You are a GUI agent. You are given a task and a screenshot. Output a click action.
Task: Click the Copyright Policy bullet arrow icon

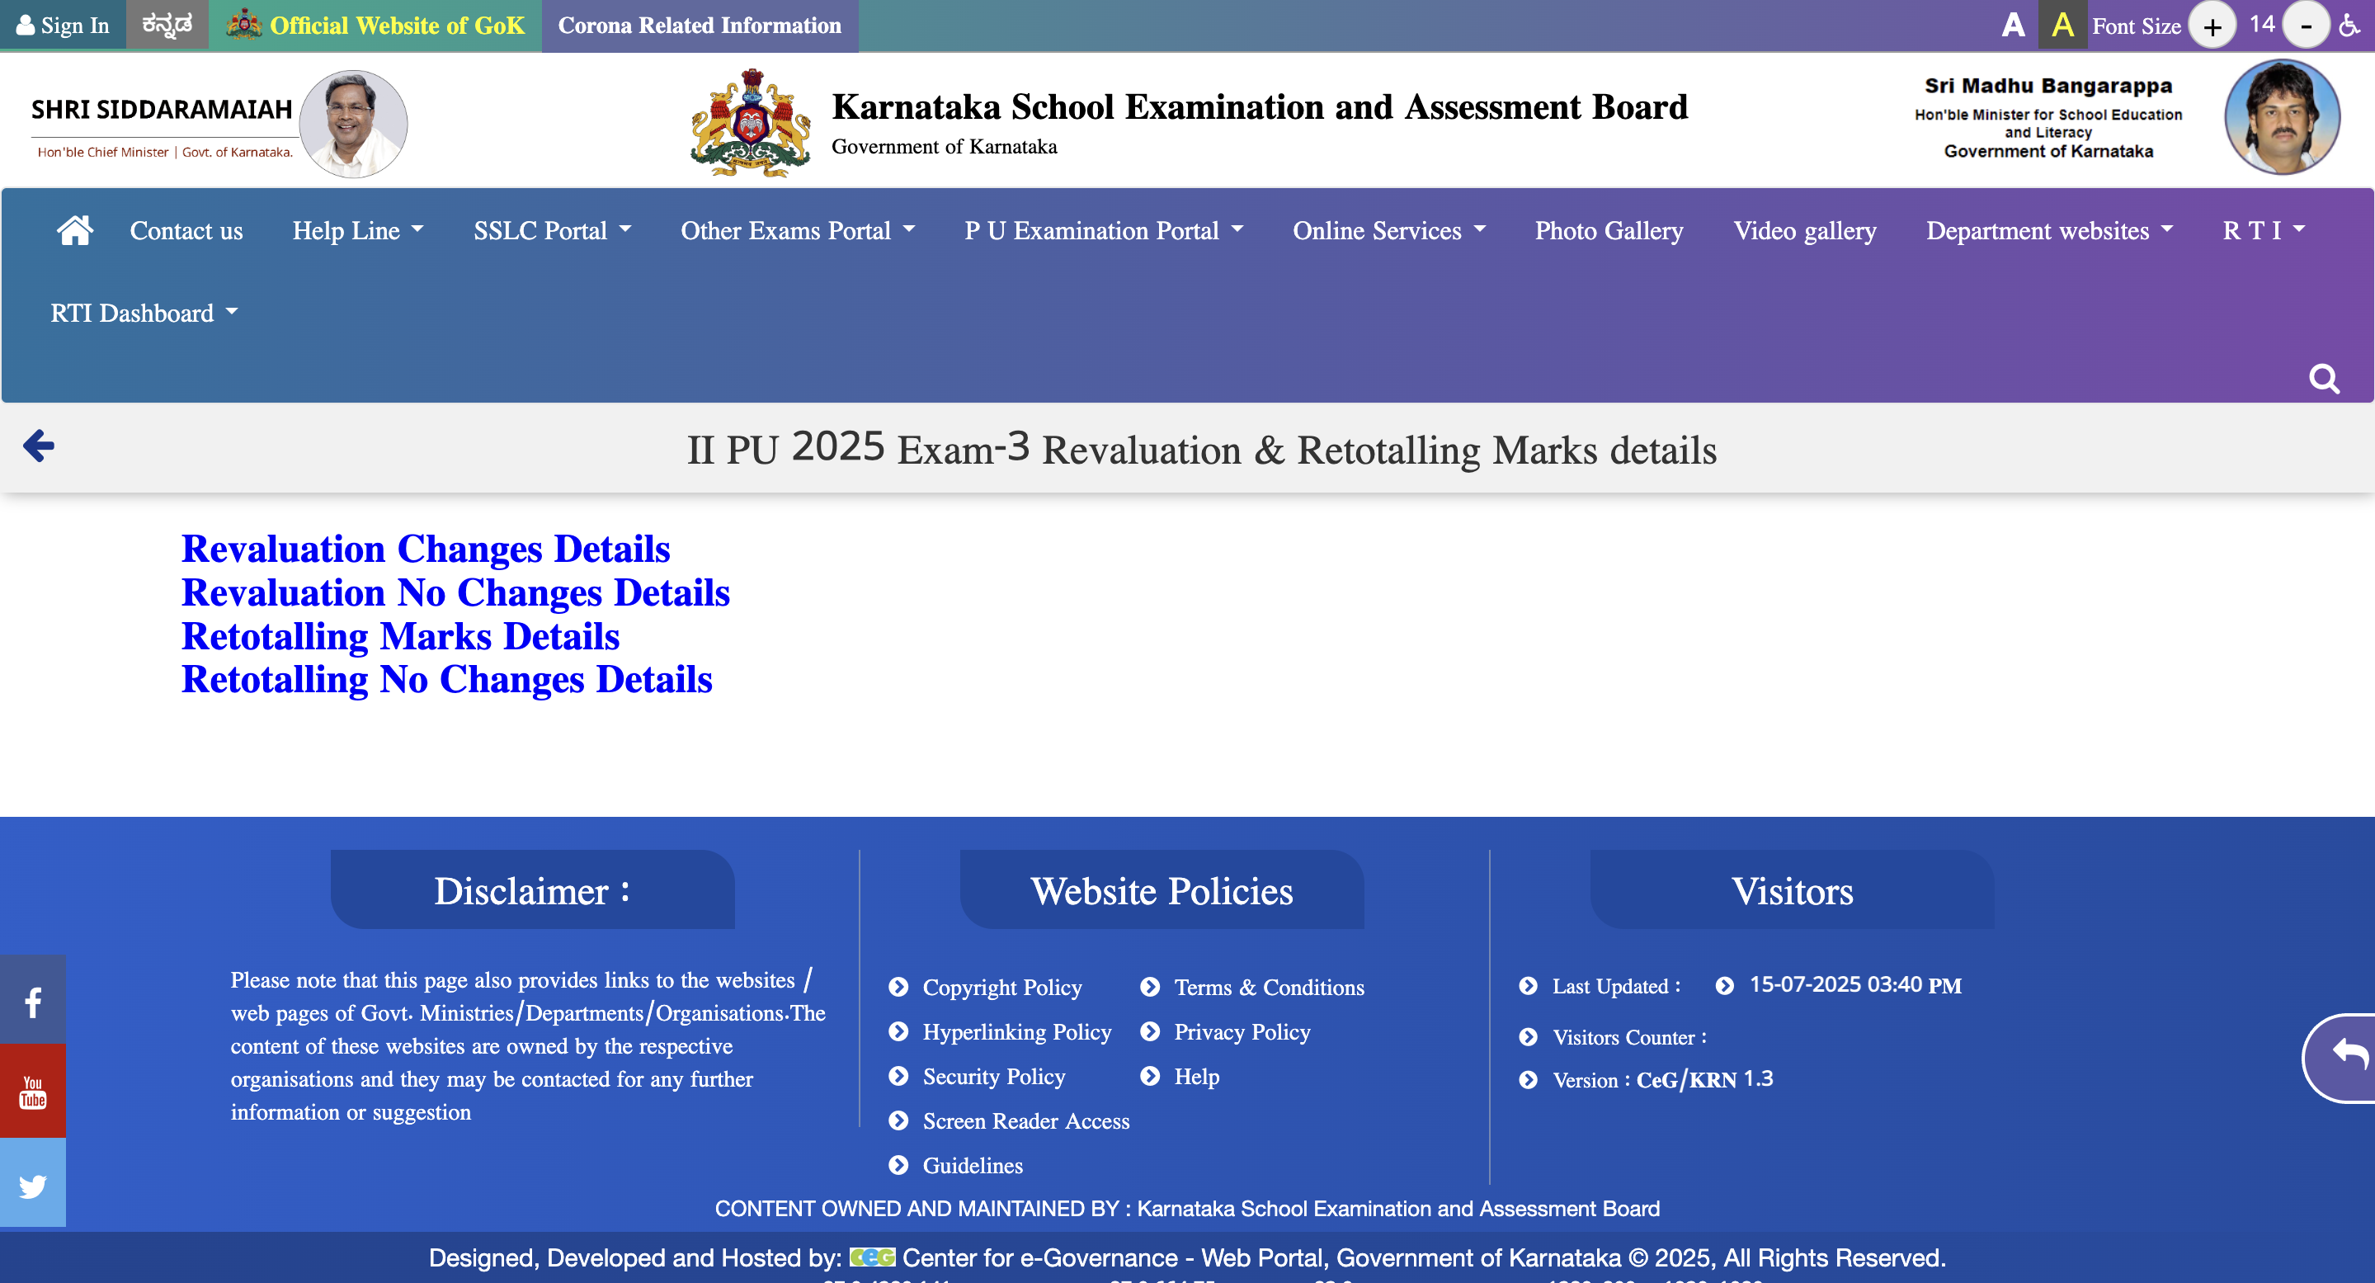pyautogui.click(x=898, y=987)
